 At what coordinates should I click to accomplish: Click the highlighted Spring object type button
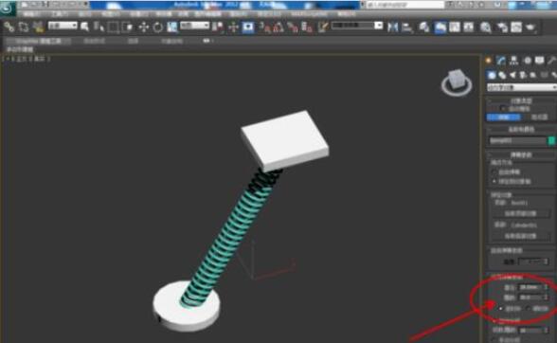[x=504, y=117]
